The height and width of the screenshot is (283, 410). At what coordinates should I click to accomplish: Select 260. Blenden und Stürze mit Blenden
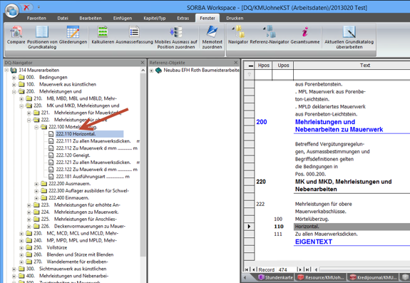pos(73,254)
